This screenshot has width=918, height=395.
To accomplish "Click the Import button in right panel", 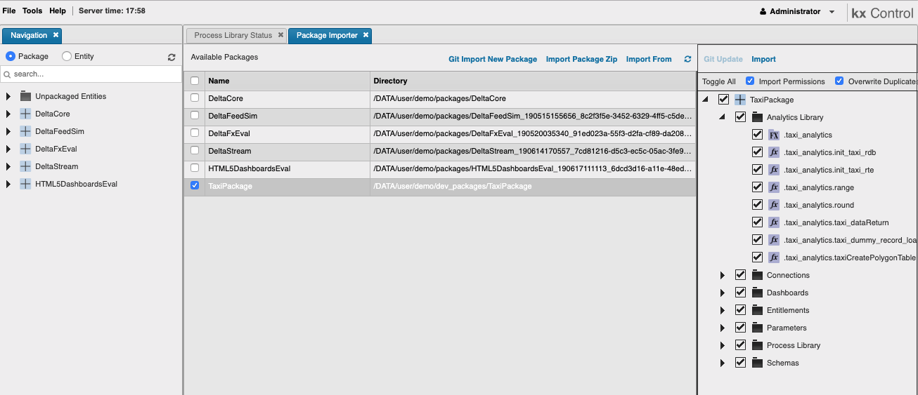I will click(763, 60).
